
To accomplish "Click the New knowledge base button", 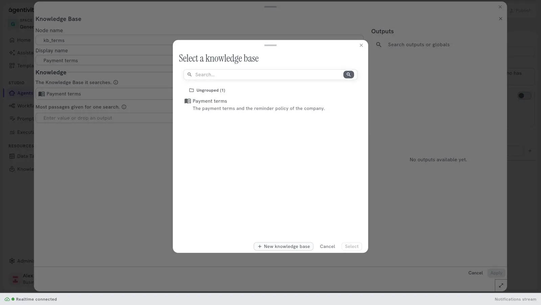I will coord(283,247).
